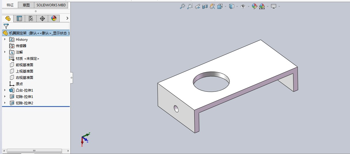350x154 pixels.
Task: Select 切除-拉伸2 feature
Action: (x=25, y=103)
